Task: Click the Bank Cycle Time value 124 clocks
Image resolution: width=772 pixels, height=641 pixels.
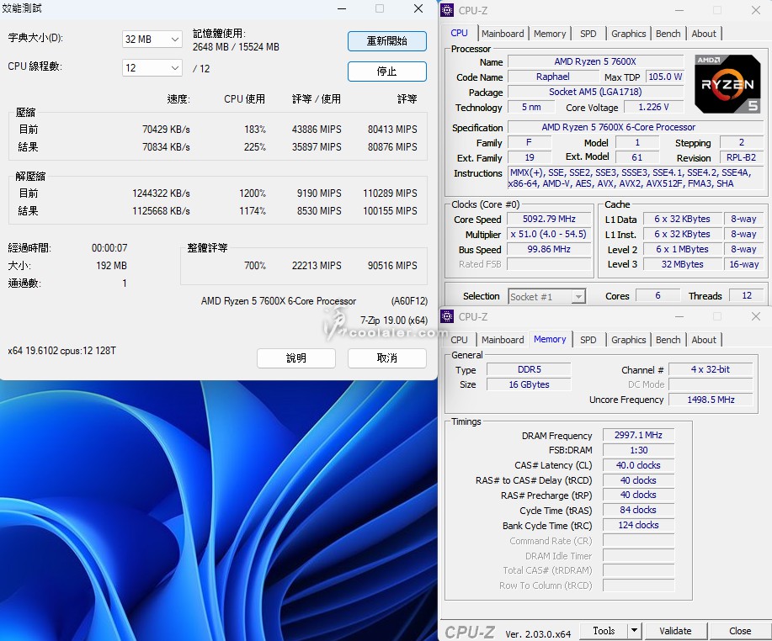Action: (638, 526)
